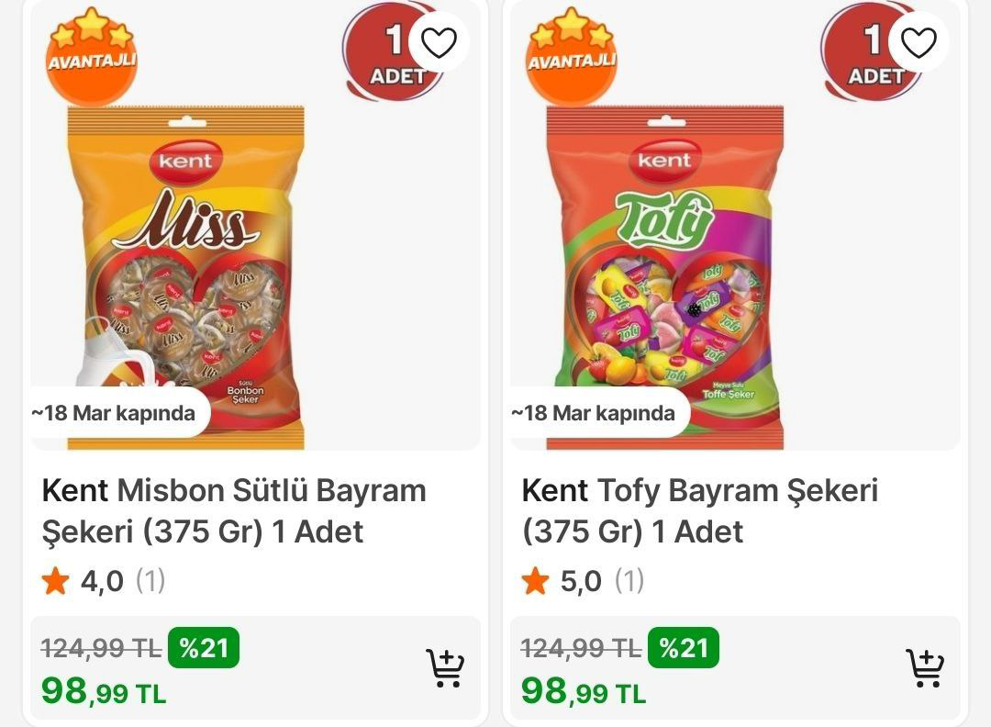This screenshot has height=727, width=991.
Task: View the (1) review count for Tofy
Action: click(629, 581)
